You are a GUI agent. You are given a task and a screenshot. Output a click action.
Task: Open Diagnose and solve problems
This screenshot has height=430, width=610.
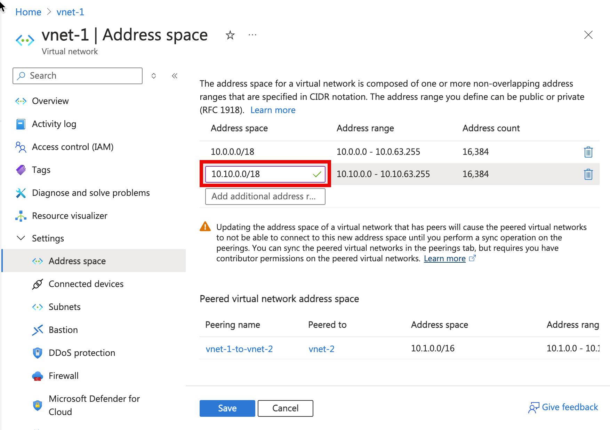pyautogui.click(x=90, y=192)
